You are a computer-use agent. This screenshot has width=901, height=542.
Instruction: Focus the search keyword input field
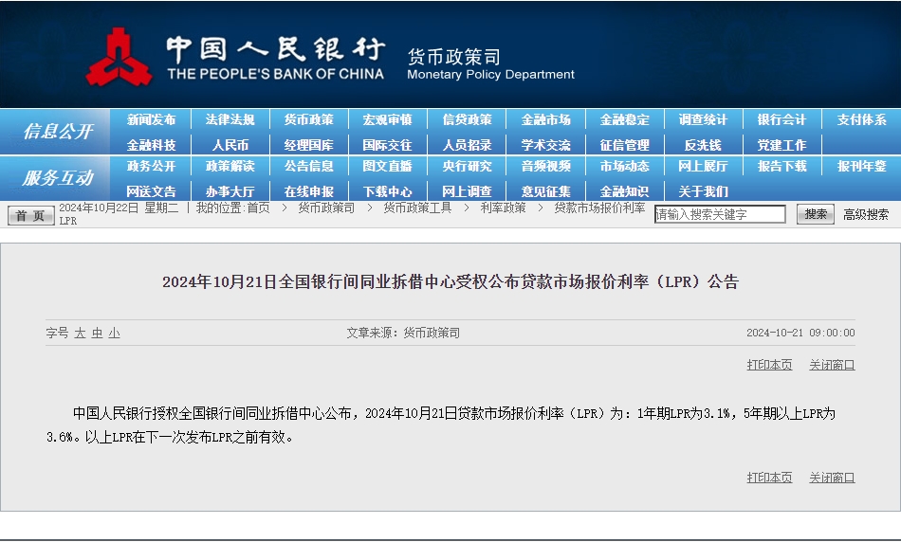[720, 214]
